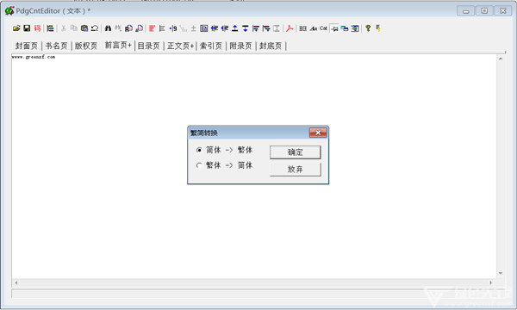Switch to the 前言页+ tab
The image size is (517, 310).
click(x=118, y=45)
